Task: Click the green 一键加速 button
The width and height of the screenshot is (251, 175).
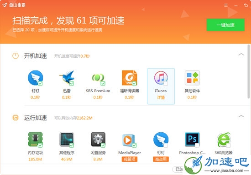Action: (225, 25)
